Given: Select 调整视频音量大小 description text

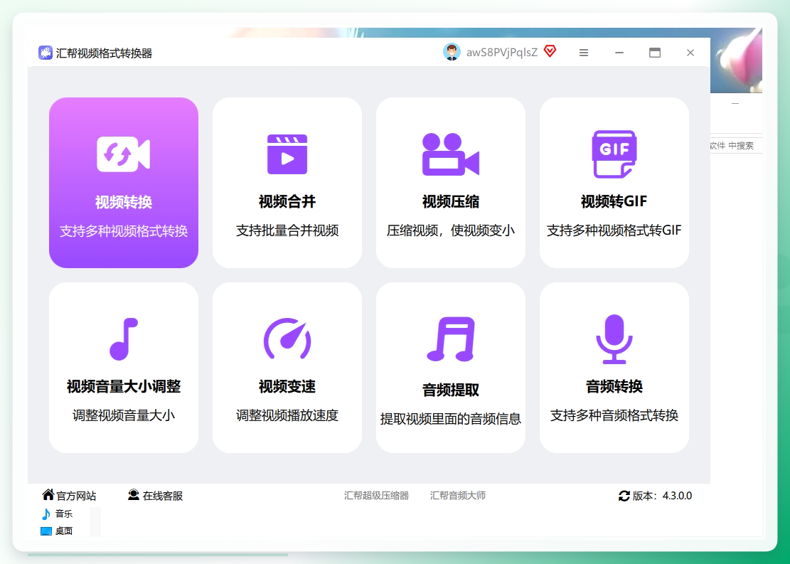Looking at the screenshot, I should (124, 415).
